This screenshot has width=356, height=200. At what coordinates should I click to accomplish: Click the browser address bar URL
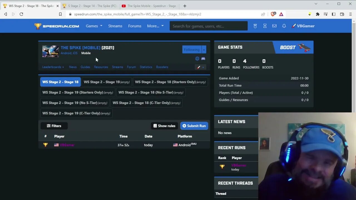point(138,14)
